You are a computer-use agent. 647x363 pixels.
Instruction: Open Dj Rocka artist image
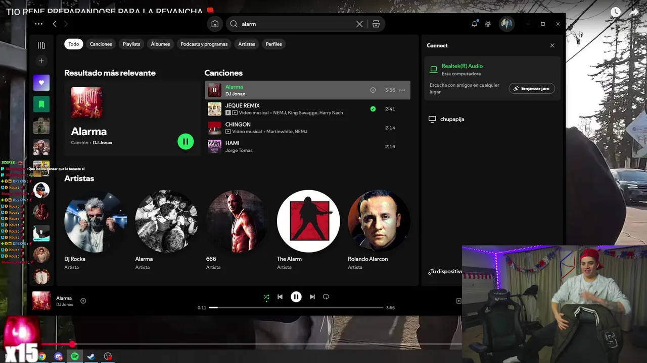coord(96,221)
